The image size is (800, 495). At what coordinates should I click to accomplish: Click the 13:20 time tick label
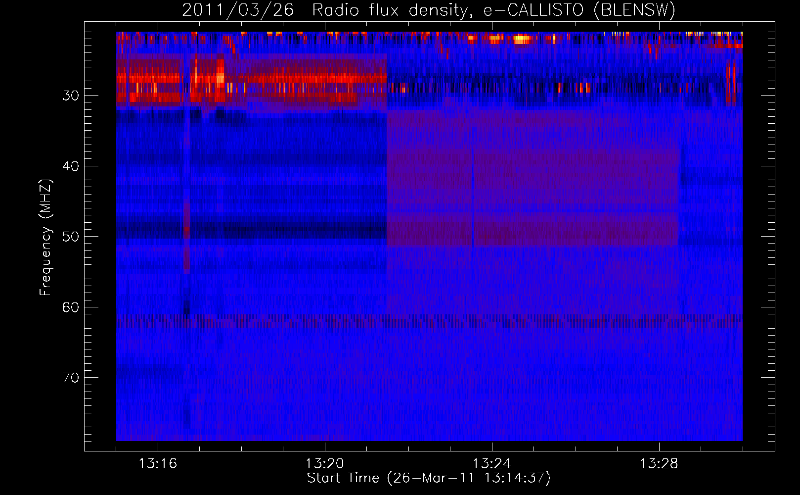pos(325,464)
